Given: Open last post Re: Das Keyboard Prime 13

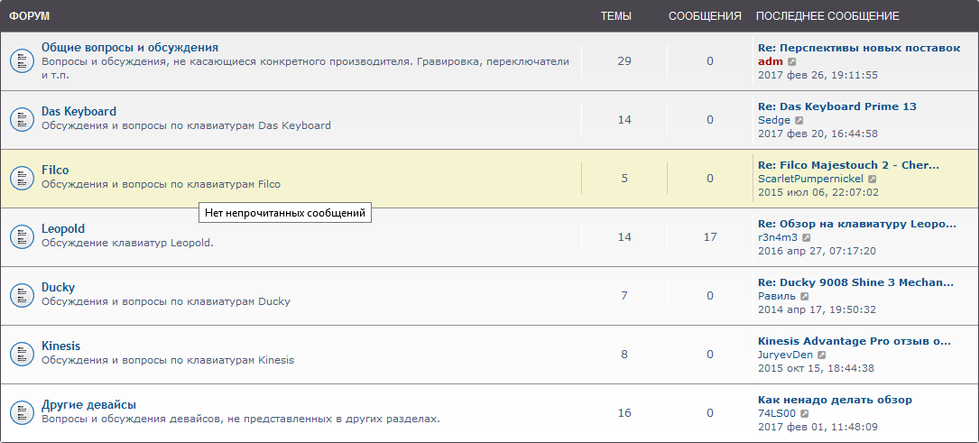Looking at the screenshot, I should pos(836,106).
